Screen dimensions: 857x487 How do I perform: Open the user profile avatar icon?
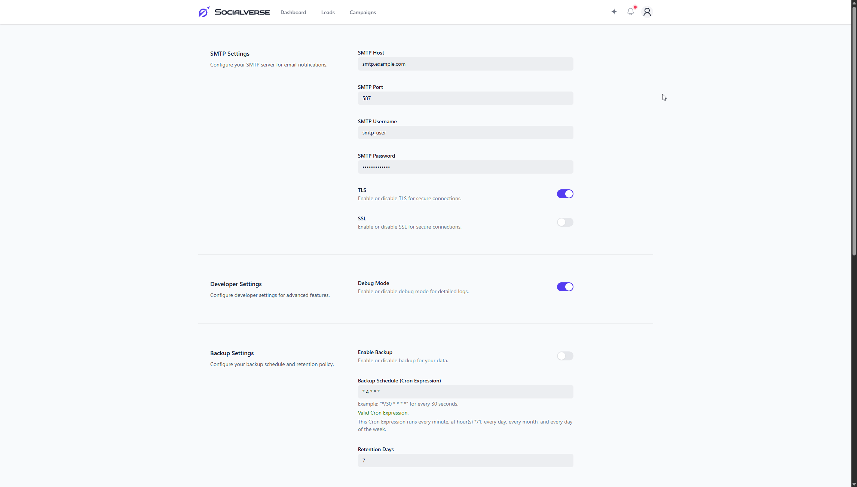[x=647, y=12]
